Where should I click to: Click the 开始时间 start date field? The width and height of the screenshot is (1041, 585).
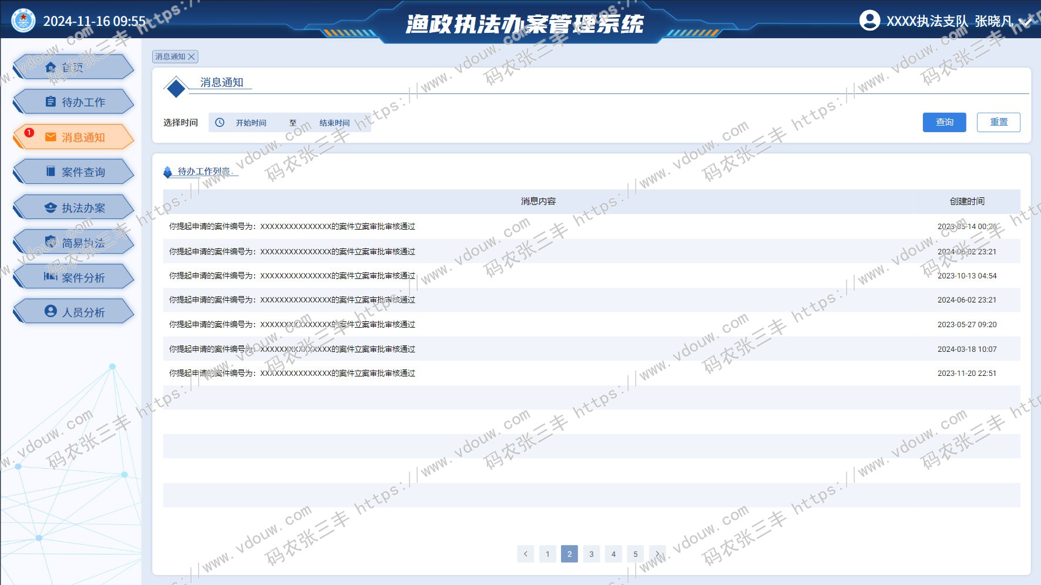tap(251, 123)
